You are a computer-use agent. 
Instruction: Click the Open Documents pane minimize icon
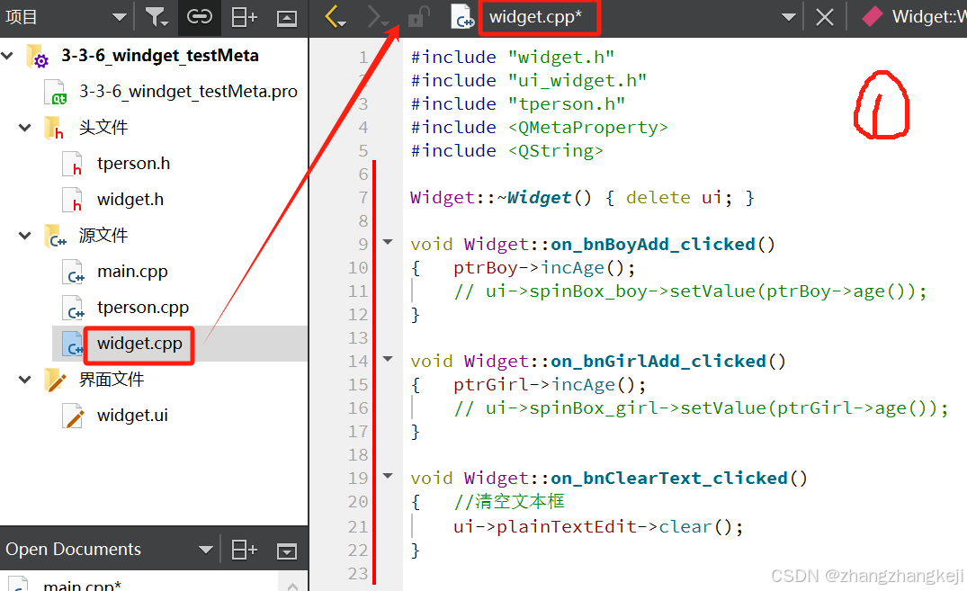tap(287, 551)
